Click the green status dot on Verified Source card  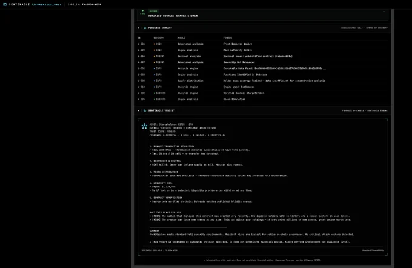tap(142, 10)
